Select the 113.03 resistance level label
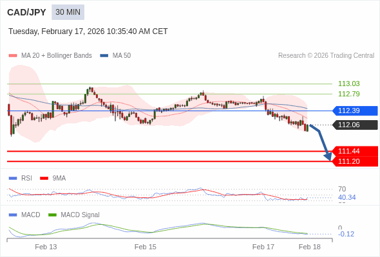This screenshot has height=257, width=380. pos(348,84)
